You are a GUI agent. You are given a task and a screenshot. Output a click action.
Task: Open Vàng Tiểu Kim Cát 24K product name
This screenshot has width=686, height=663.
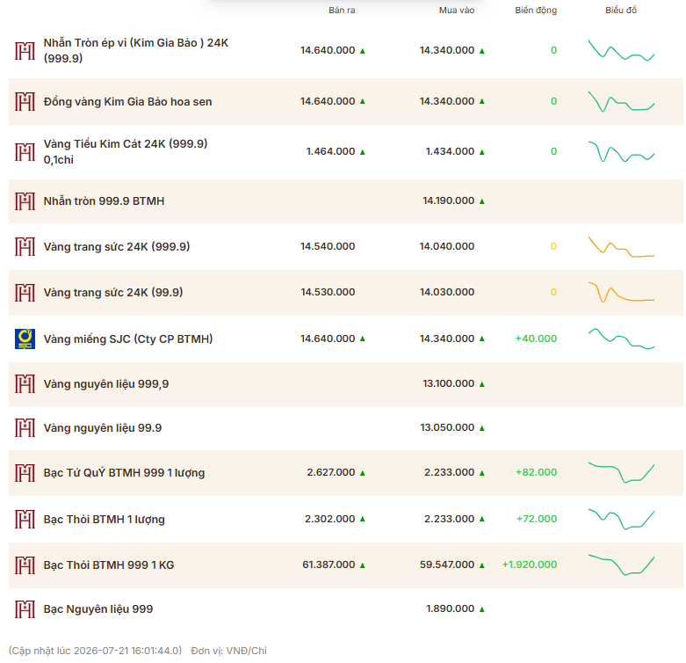click(x=126, y=151)
